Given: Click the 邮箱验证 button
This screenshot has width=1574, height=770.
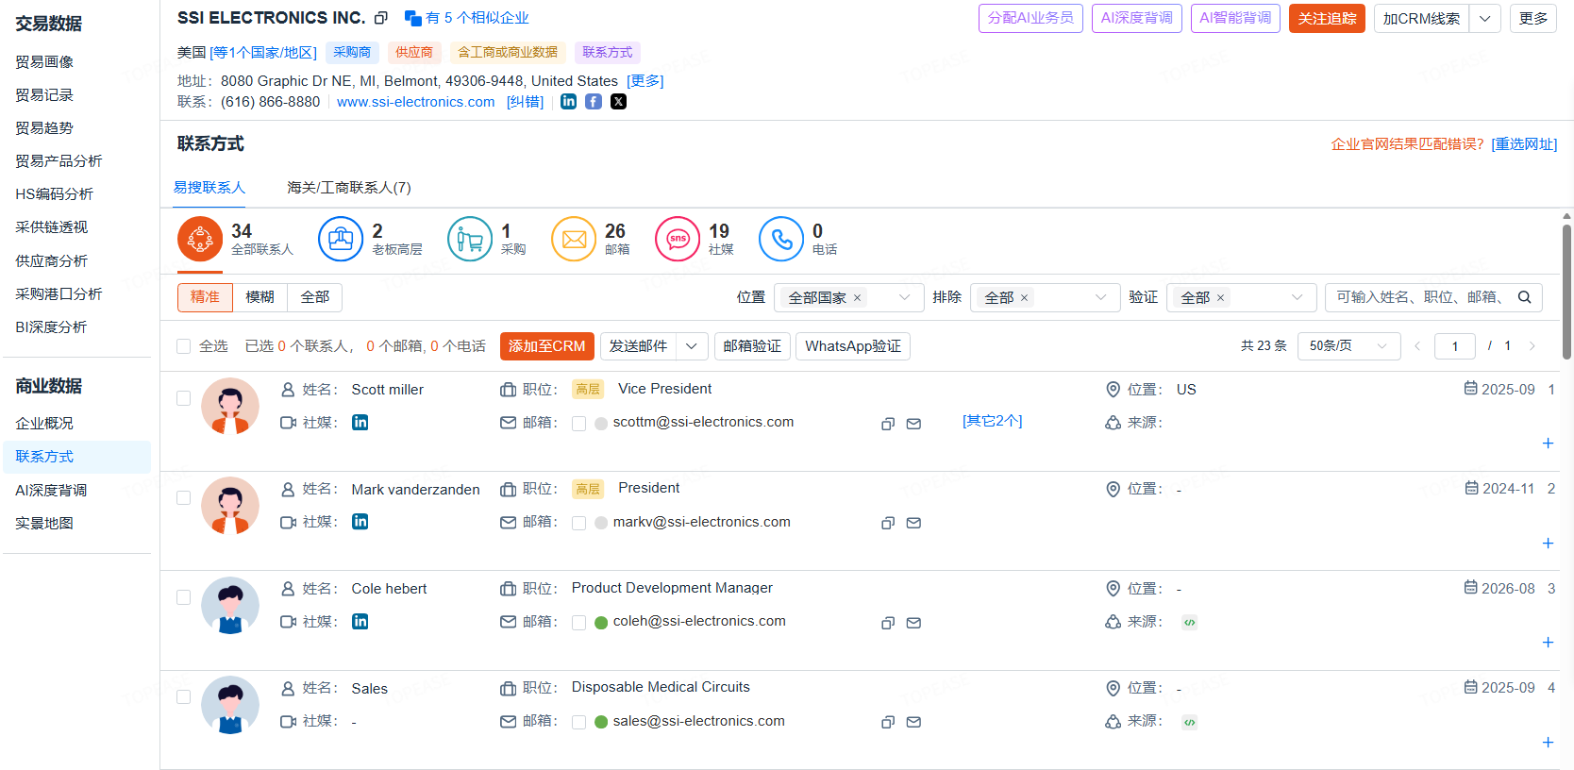Looking at the screenshot, I should coord(752,346).
